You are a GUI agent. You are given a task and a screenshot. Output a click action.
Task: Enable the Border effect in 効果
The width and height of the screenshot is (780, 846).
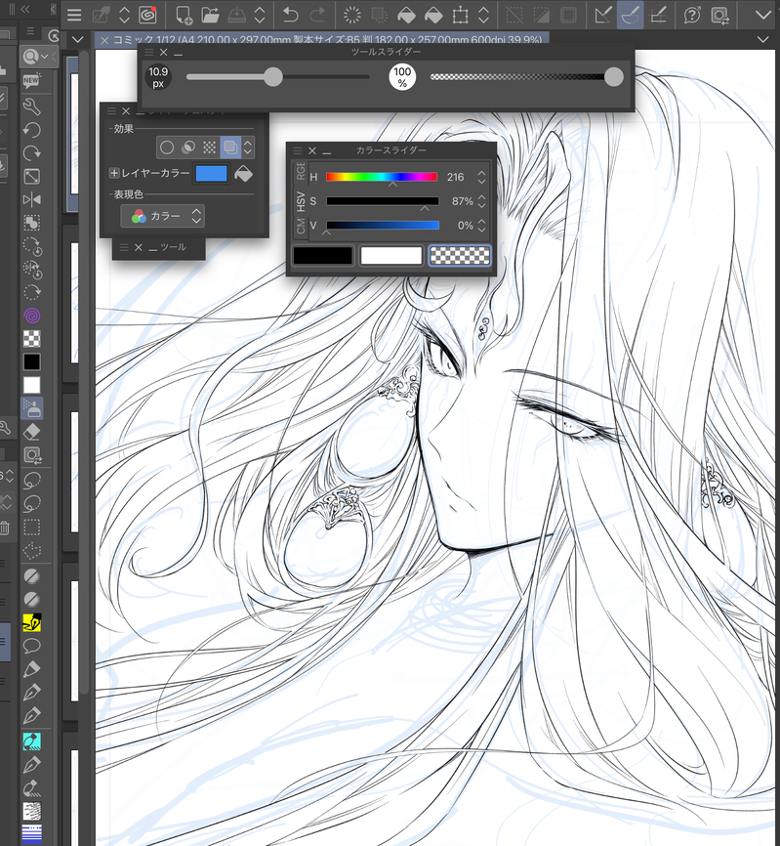pos(167,148)
